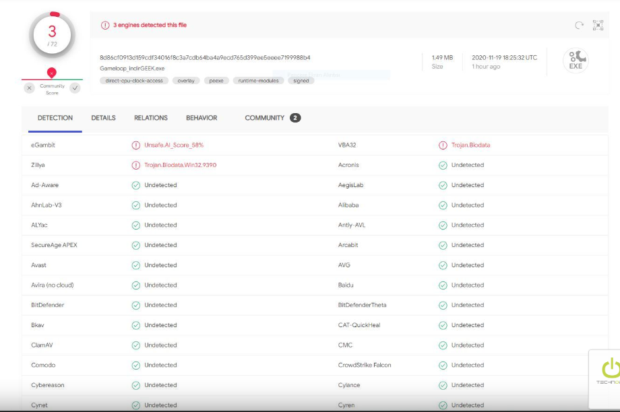Vote down with community score X button
The width and height of the screenshot is (620, 412).
pos(29,88)
